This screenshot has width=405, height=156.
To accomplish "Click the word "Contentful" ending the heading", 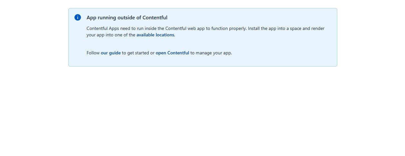I will 155,18.
